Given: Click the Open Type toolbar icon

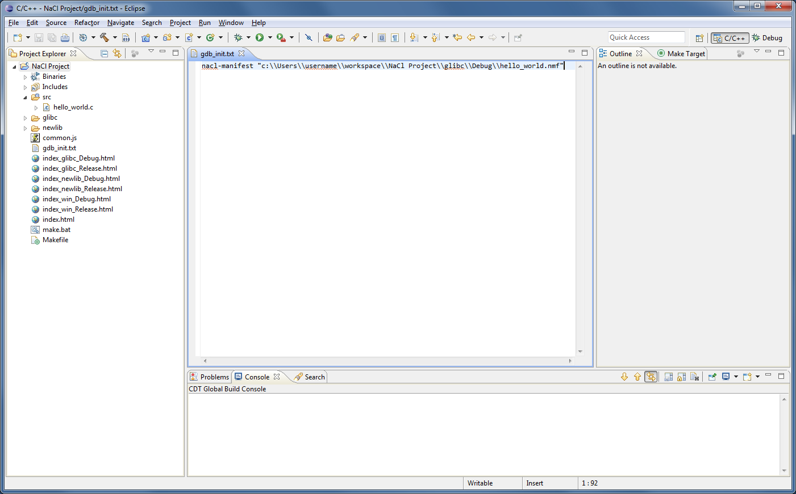Looking at the screenshot, I should tap(328, 38).
